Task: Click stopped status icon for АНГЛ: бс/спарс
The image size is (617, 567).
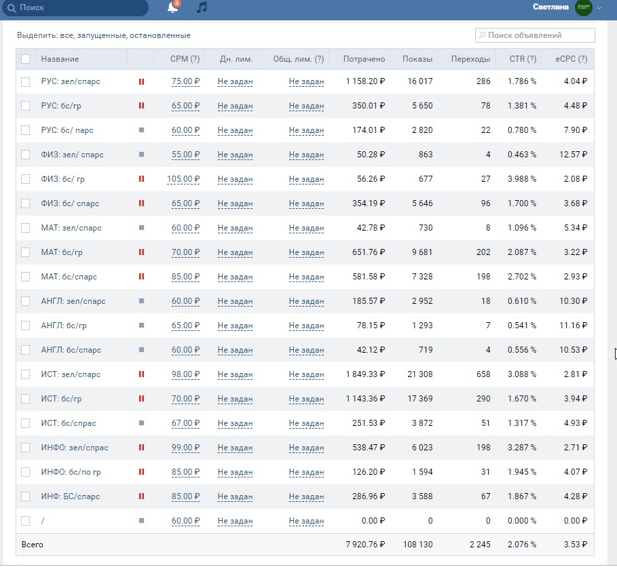Action: point(141,349)
